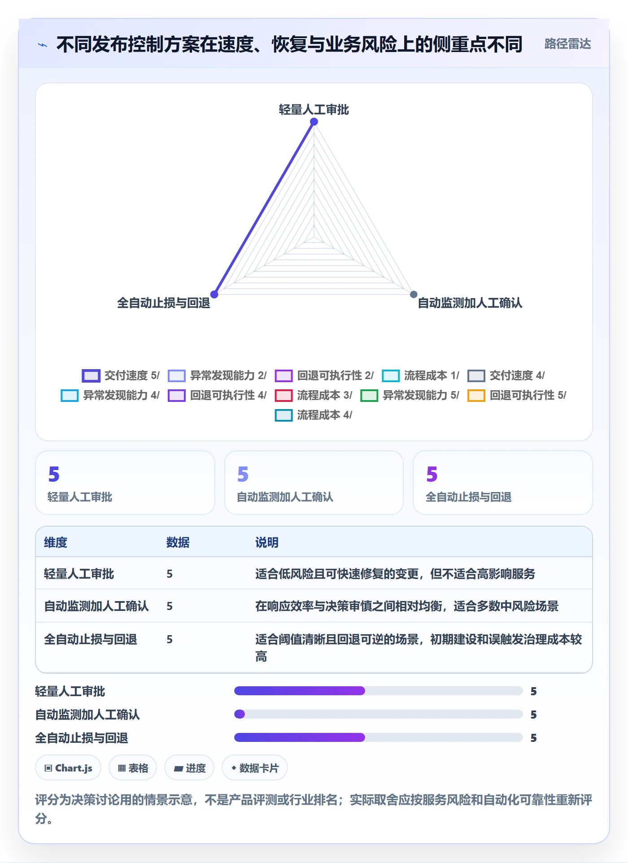The width and height of the screenshot is (628, 863).
Task: Click the lightning bolt icon beside the title
Action: [43, 45]
